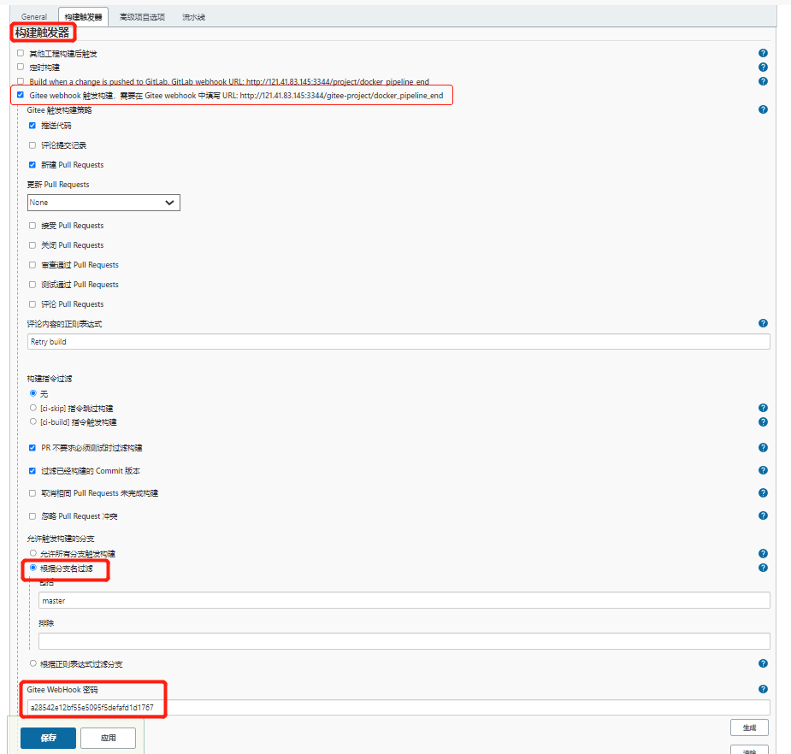The image size is (791, 754).
Task: Click into Retry build regex field
Action: tap(398, 341)
